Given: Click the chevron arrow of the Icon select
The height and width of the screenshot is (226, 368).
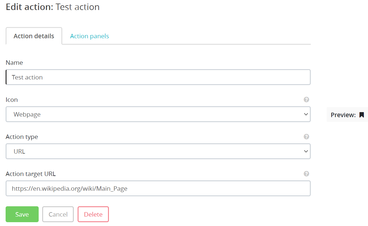Looking at the screenshot, I should point(306,114).
